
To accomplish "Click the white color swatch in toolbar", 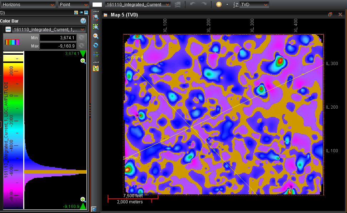I will click(x=97, y=5).
